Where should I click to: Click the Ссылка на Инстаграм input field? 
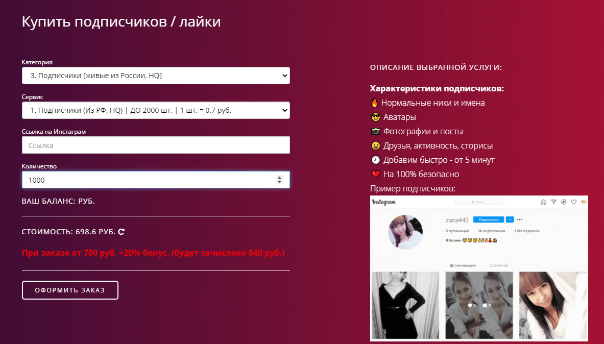[156, 145]
